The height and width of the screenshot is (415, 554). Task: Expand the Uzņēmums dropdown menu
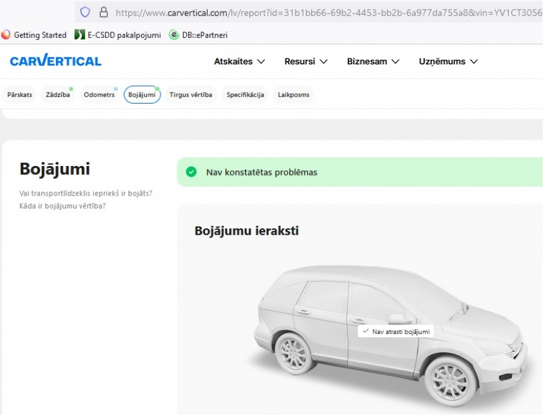coord(448,61)
